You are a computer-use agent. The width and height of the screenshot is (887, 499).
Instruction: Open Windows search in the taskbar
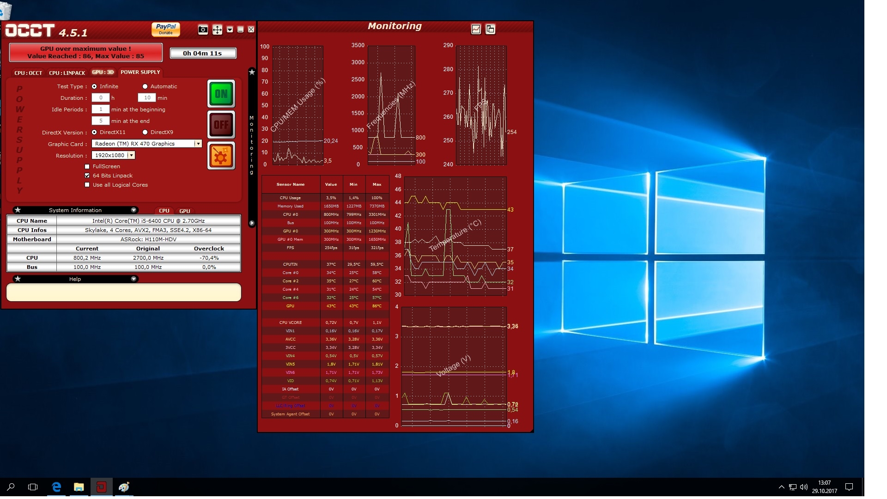point(11,487)
